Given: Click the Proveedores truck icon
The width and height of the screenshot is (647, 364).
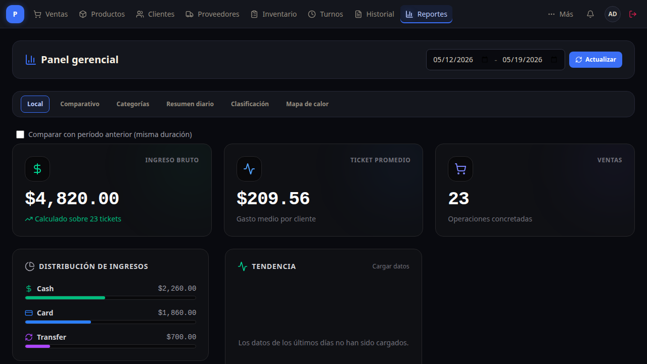Looking at the screenshot, I should pyautogui.click(x=190, y=14).
